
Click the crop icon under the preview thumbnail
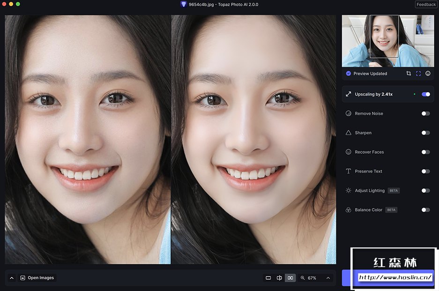coord(409,74)
